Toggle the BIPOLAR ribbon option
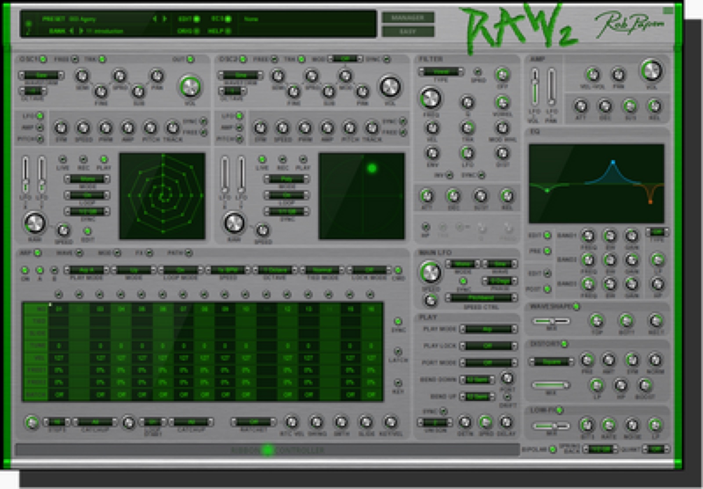This screenshot has width=703, height=489. tap(552, 449)
